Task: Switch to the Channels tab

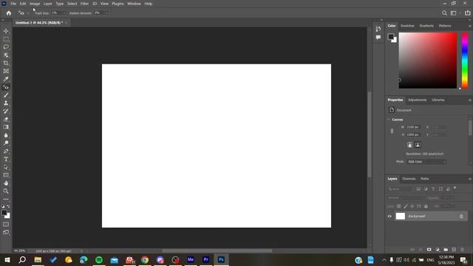Action: coord(409,179)
